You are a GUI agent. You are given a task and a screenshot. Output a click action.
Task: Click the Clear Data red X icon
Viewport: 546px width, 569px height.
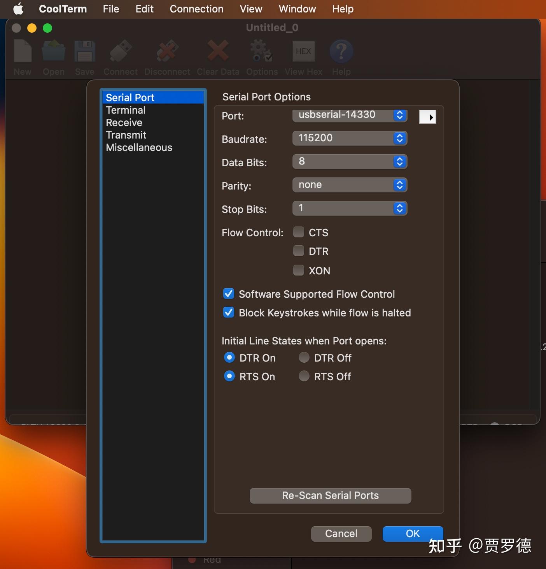pyautogui.click(x=218, y=51)
